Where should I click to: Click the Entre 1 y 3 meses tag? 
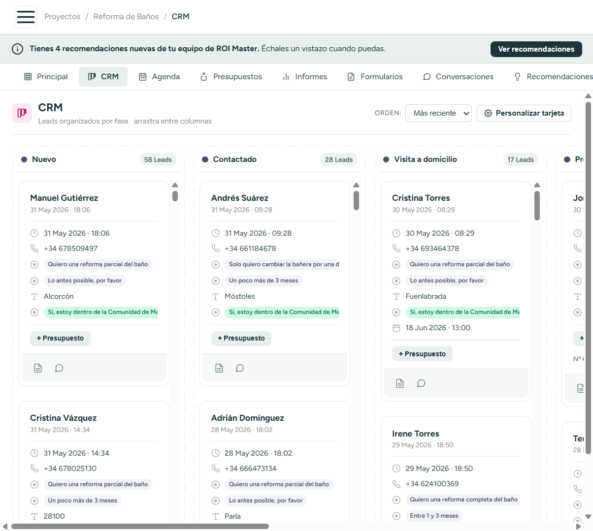coord(434,516)
